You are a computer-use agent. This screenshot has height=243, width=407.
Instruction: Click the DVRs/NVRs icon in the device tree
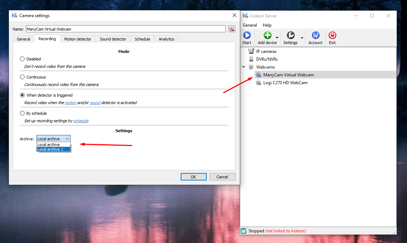pyautogui.click(x=251, y=59)
